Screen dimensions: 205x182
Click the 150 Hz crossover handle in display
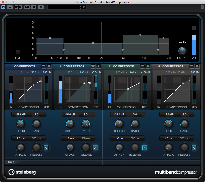[64, 50]
